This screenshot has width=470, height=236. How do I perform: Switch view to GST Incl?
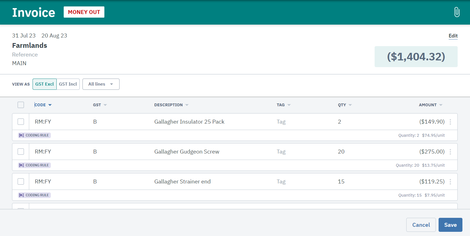(x=68, y=84)
